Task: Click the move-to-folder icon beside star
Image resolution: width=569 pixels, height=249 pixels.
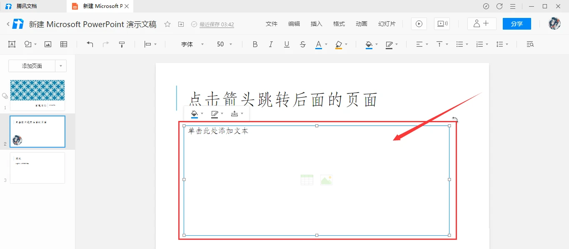Action: 181,24
